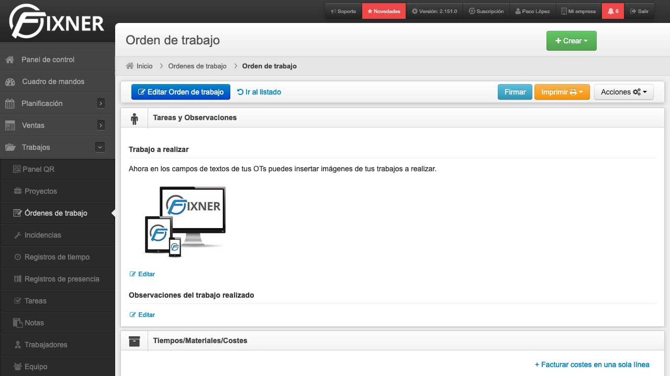Go to Inicio in the breadcrumb
The width and height of the screenshot is (670, 376).
point(144,66)
